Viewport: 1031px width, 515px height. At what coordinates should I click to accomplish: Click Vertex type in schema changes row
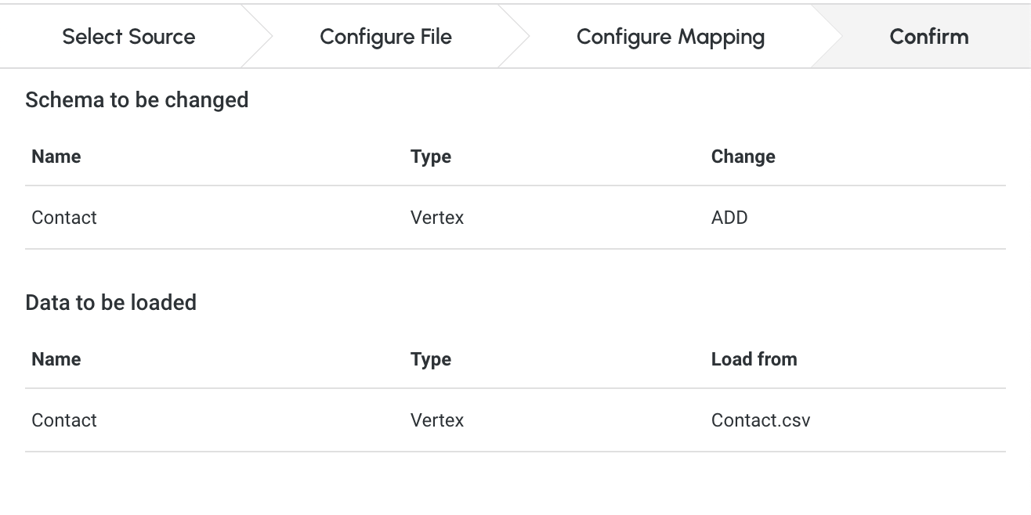coord(437,218)
